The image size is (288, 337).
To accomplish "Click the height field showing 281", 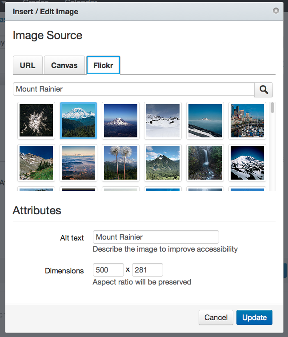I will (148, 270).
